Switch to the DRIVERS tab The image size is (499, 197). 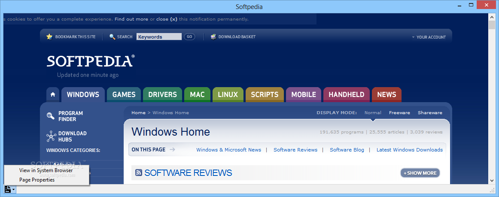coord(163,94)
